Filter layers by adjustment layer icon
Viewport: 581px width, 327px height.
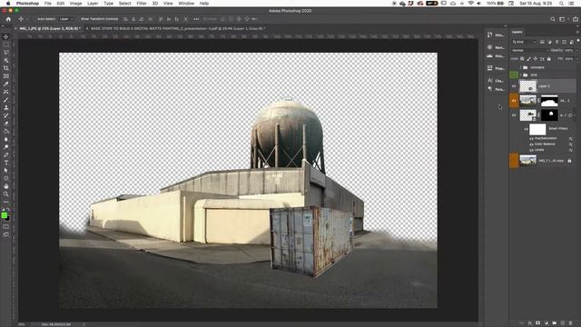[x=549, y=42]
